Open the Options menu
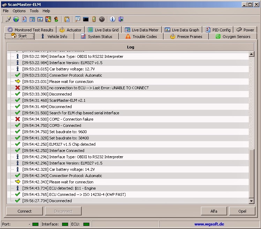This screenshot has height=229, width=261. pyautogui.click(x=19, y=11)
